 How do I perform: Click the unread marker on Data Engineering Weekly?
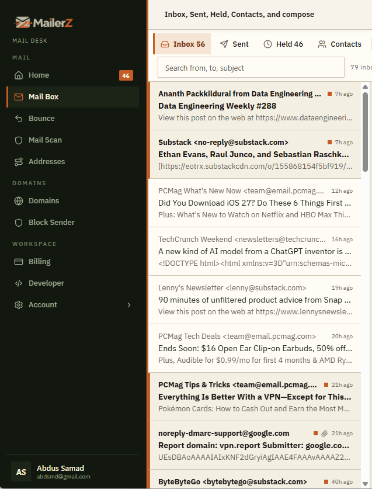point(329,94)
